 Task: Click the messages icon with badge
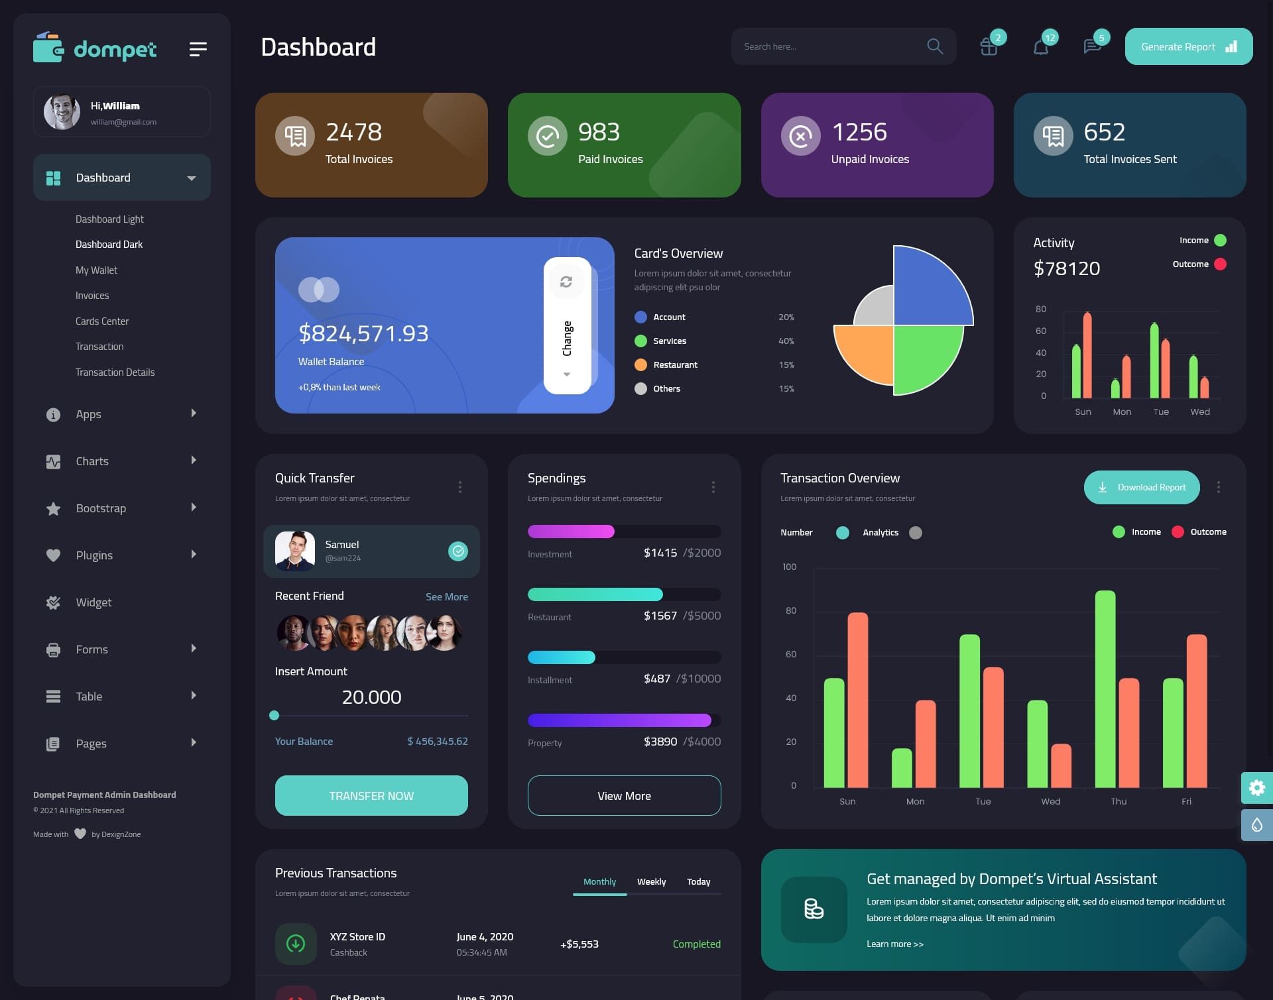tap(1091, 46)
